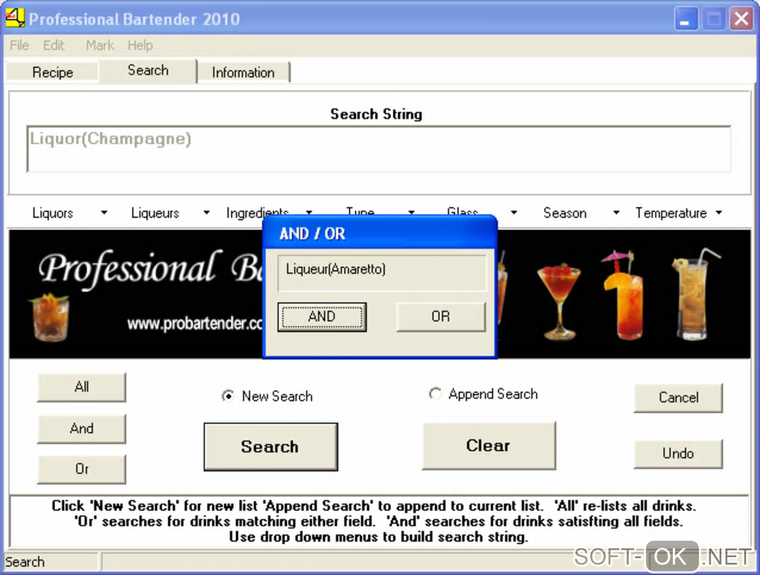Click inside the Search String text box

tap(379, 149)
